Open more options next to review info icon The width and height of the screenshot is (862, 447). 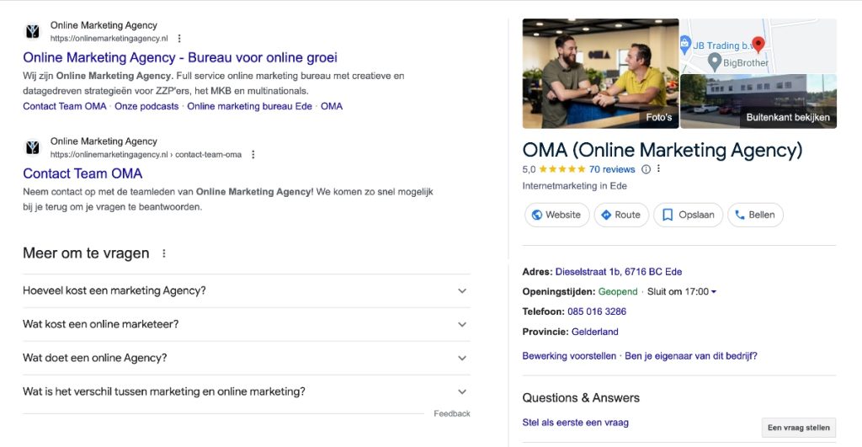point(659,169)
